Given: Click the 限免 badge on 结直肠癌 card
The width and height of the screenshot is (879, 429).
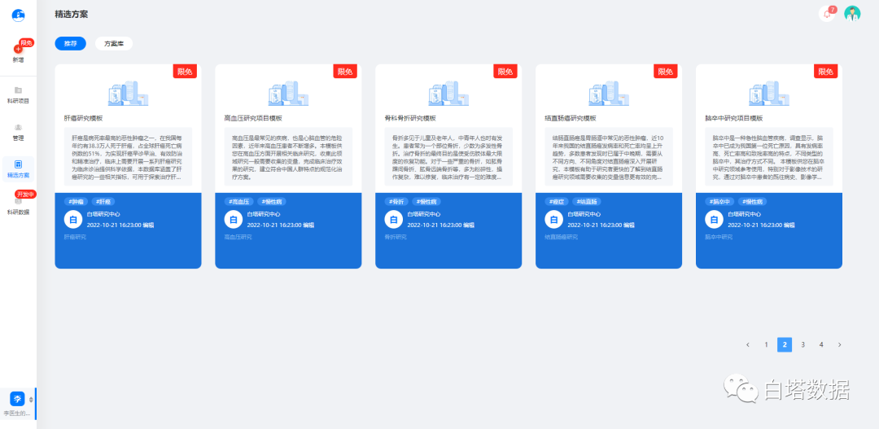Looking at the screenshot, I should tap(666, 71).
